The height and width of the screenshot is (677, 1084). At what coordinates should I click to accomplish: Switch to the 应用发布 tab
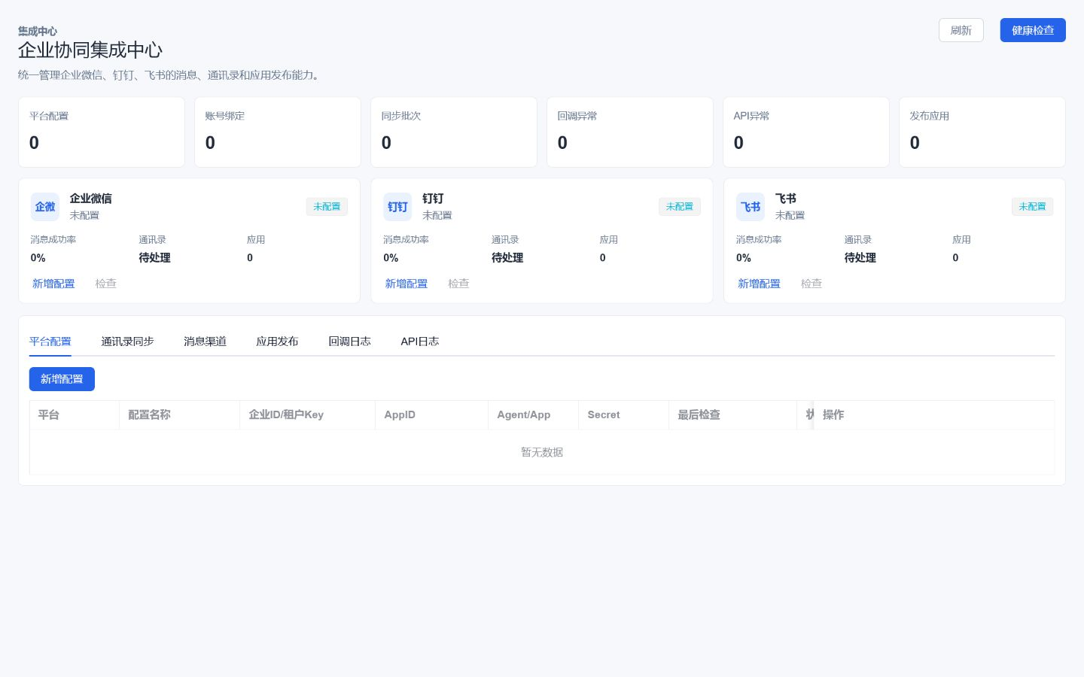[277, 342]
